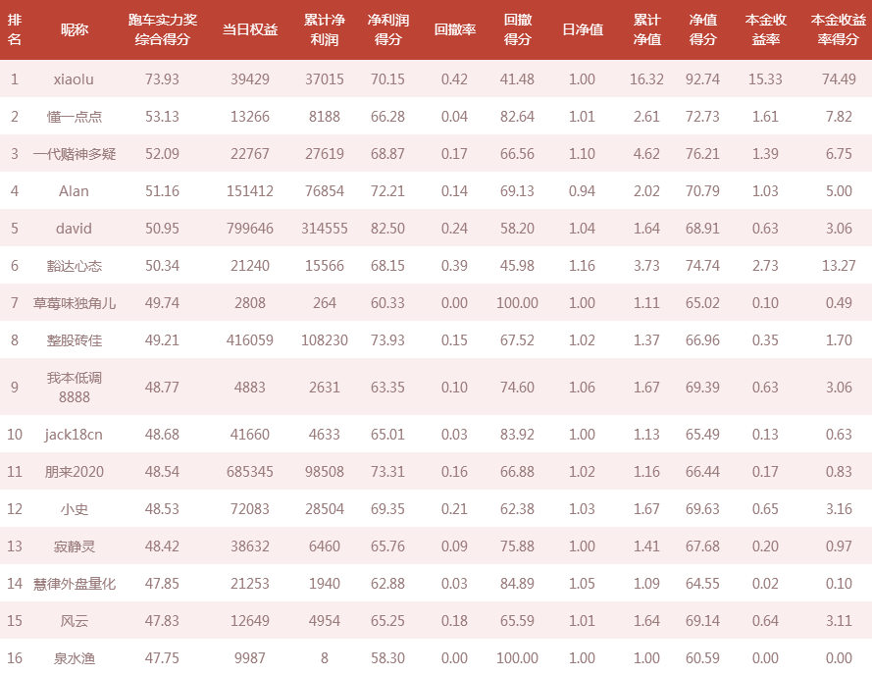Click the 昵称 column header
The width and height of the screenshot is (872, 676).
(x=74, y=29)
